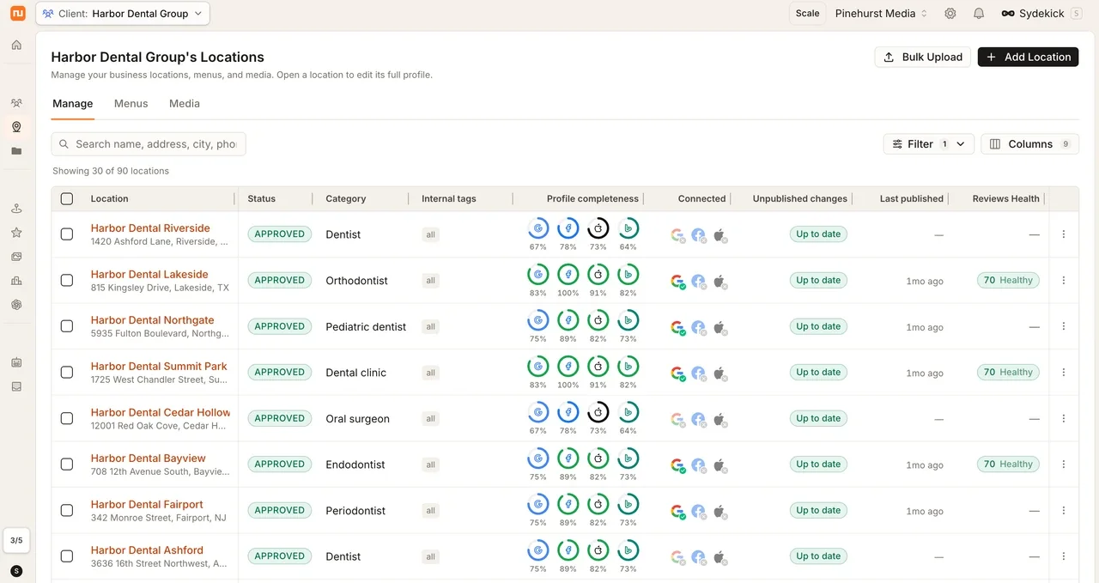Click Apple connection icon for Harbor Dental Northgate
The image size is (1099, 583).
720,326
